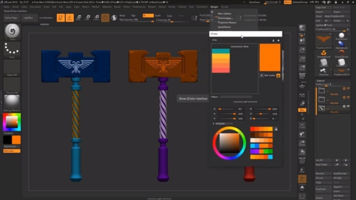This screenshot has width=356, height=200.
Task: Expand the first Martillo subtool folder
Action: pos(322,90)
